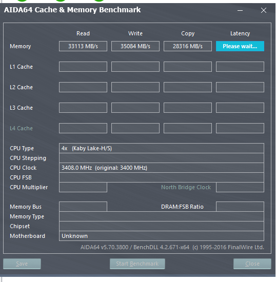This screenshot has width=276, height=282.
Task: Click the greyed L4 Cache label
Action: click(21, 128)
